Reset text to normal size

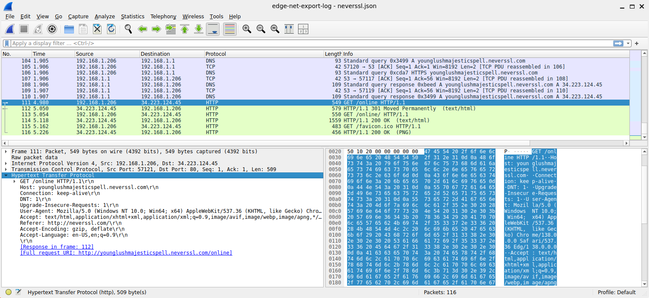(275, 29)
